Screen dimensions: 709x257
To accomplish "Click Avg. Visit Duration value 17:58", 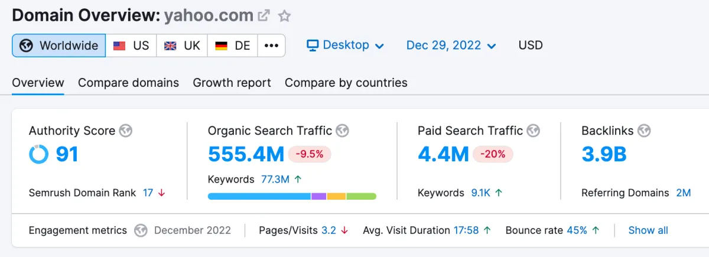I will (466, 230).
